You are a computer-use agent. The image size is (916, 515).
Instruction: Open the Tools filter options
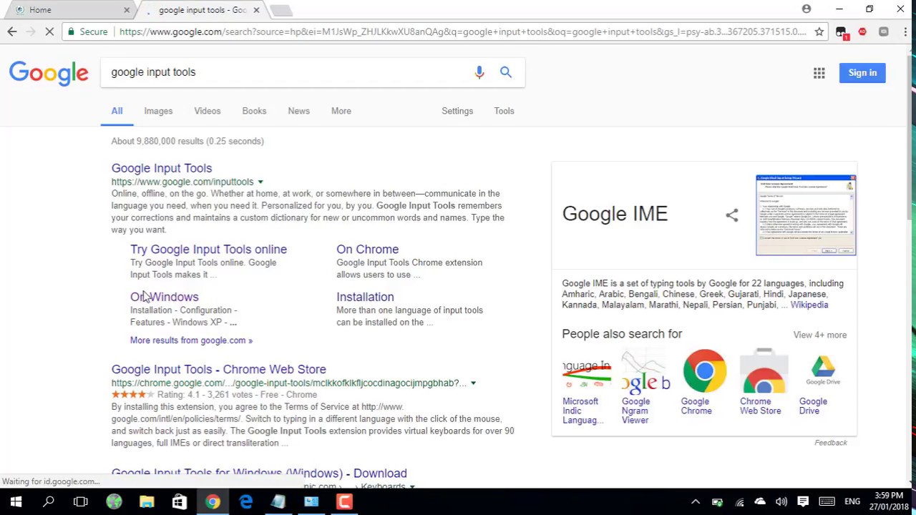(x=504, y=111)
